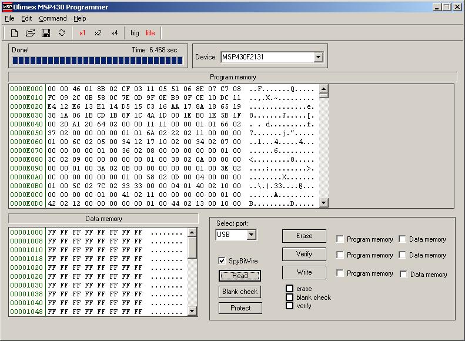Select address 0000E000 in program memory

coord(26,89)
